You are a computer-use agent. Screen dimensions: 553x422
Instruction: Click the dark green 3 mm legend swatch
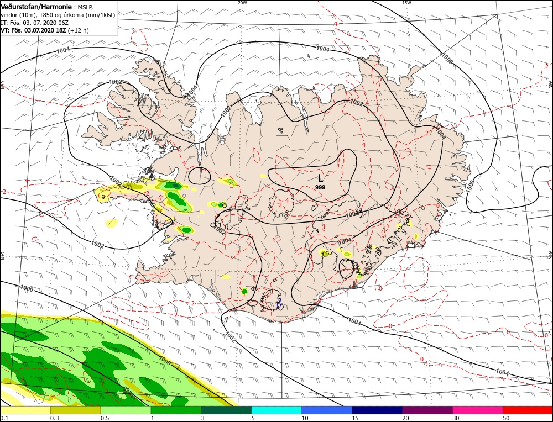coord(226,410)
